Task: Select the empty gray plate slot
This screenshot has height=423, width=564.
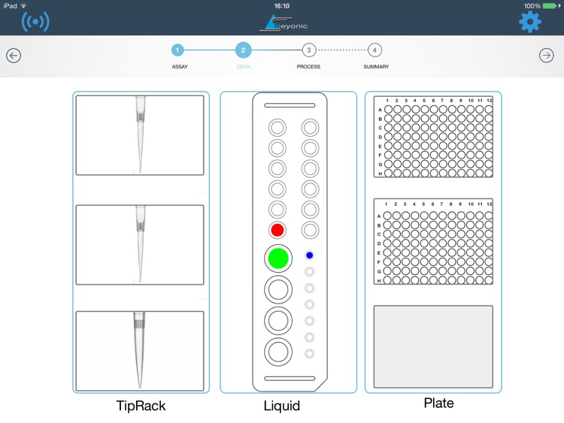Action: click(433, 347)
